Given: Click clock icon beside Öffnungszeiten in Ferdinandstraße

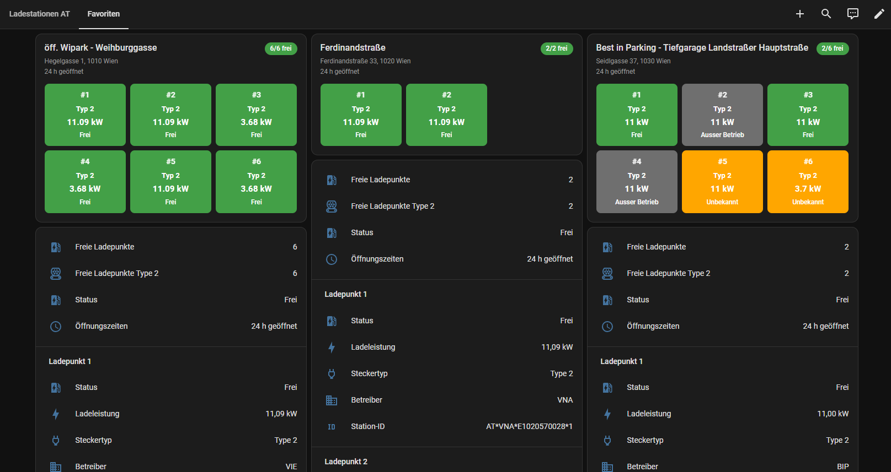Looking at the screenshot, I should pos(332,259).
